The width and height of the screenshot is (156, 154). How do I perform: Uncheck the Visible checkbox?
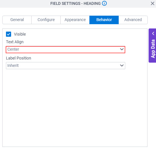pos(9,34)
